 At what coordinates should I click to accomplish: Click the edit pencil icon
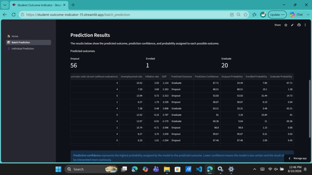(x=292, y=25)
